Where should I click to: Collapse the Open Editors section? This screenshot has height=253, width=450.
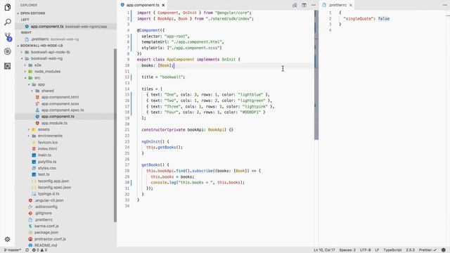32,13
